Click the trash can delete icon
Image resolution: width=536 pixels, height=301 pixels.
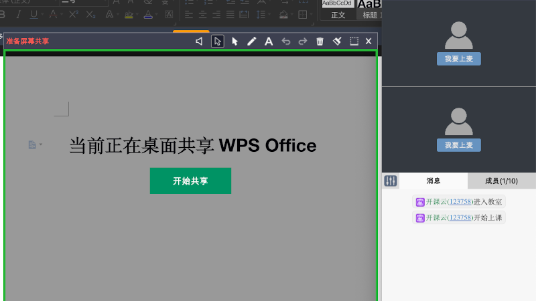320,41
